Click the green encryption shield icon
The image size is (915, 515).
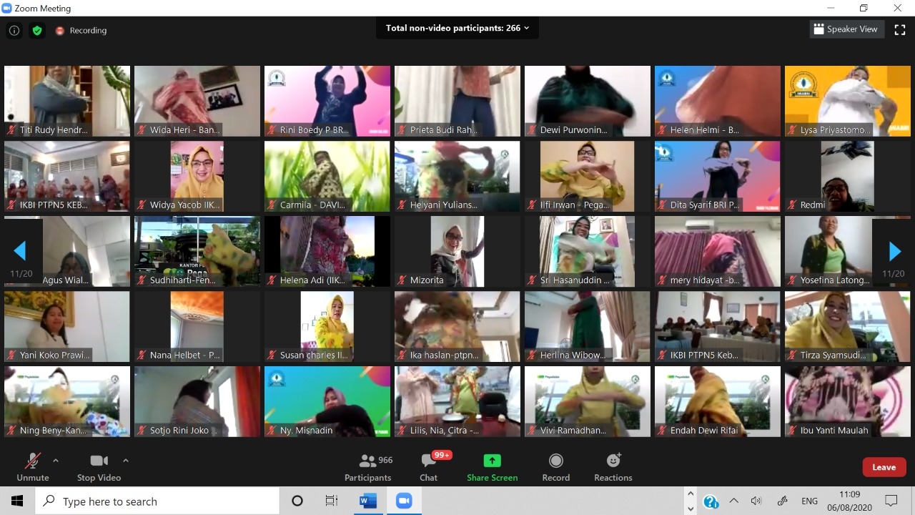tap(37, 31)
